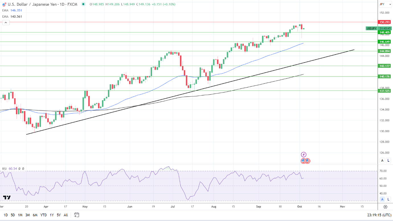Select the YTD time range
This screenshot has height=221, width=393.
44,215
